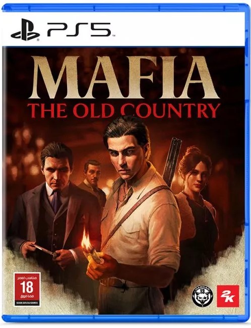Select the mustached man in background
Screen dimensions: 251x328
[x=92, y=180]
